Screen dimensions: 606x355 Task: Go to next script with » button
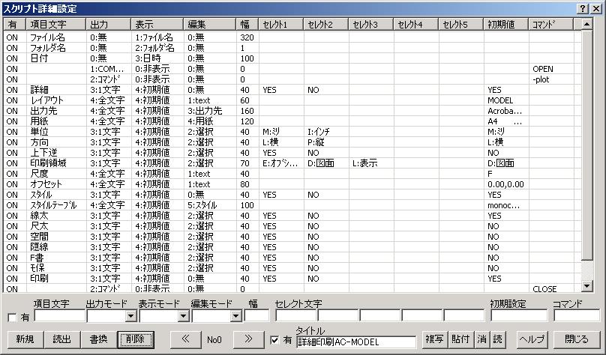pyautogui.click(x=248, y=339)
